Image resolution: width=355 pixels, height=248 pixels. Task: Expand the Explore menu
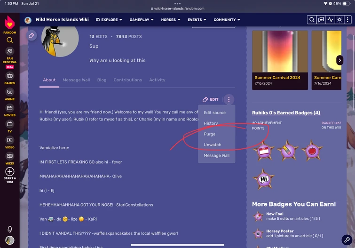(109, 20)
